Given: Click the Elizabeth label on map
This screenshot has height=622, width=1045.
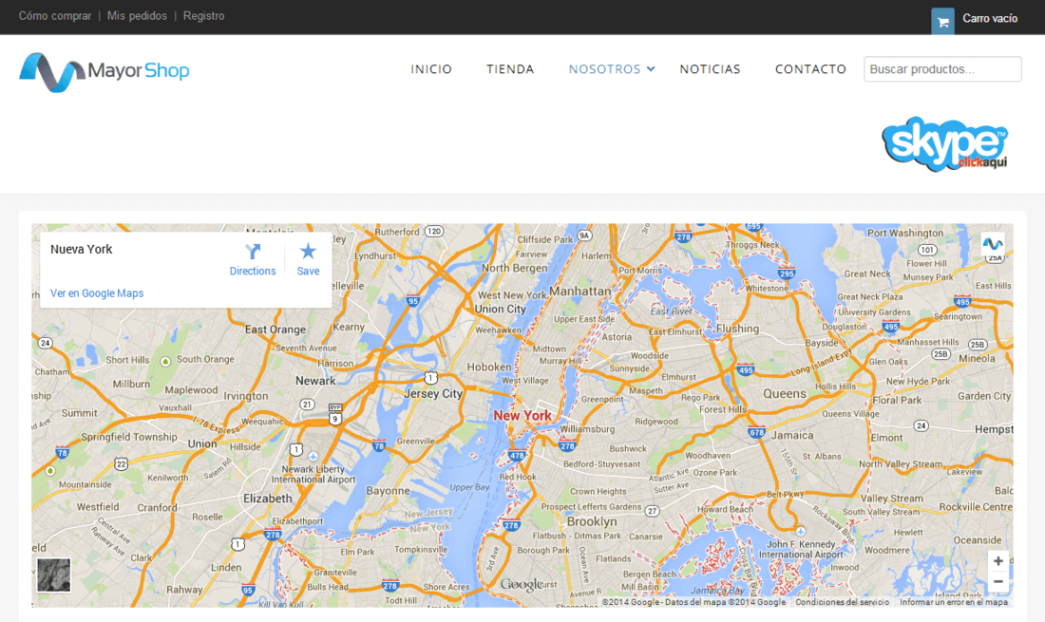Looking at the screenshot, I should 267,499.
